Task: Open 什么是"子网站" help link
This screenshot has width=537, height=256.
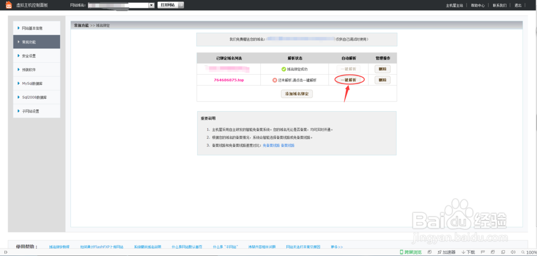Action: pyautogui.click(x=225, y=247)
